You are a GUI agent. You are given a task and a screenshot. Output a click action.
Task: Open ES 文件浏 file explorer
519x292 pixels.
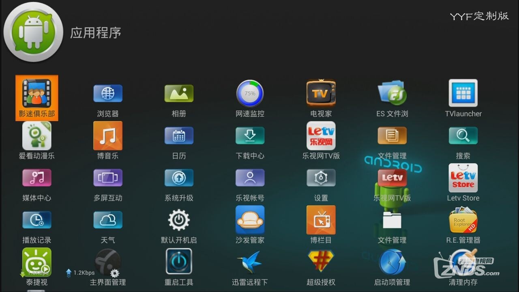point(392,98)
